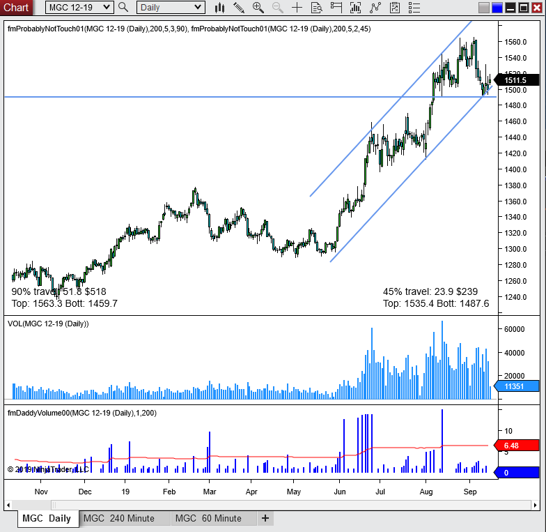The height and width of the screenshot is (532, 546).
Task: Add a new tab with plus button
Action: click(265, 519)
